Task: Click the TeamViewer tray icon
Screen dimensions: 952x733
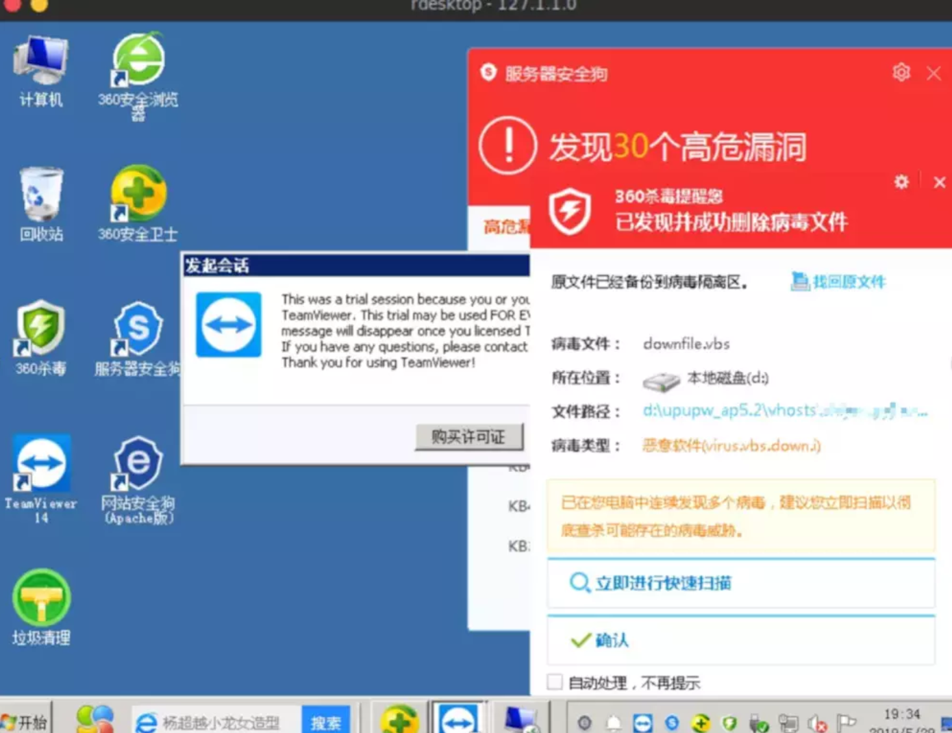Action: tap(642, 723)
